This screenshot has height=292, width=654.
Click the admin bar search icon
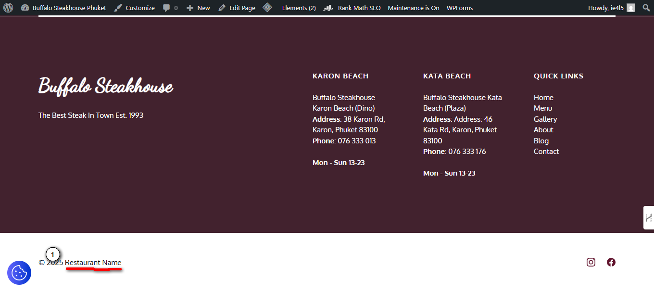click(x=646, y=8)
